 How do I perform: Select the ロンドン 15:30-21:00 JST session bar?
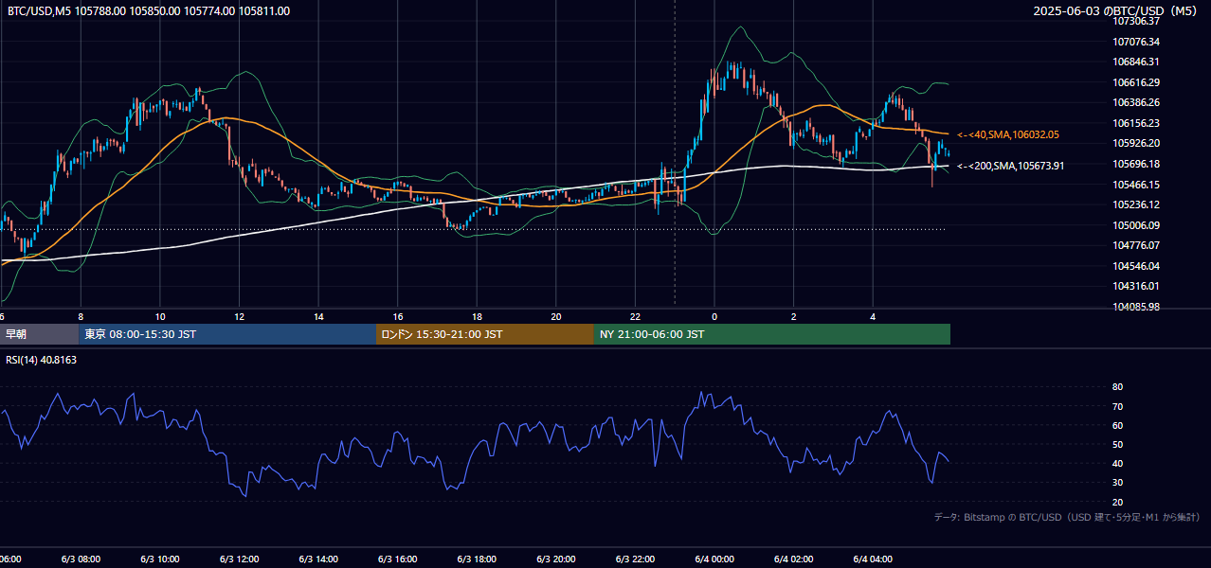[485, 334]
